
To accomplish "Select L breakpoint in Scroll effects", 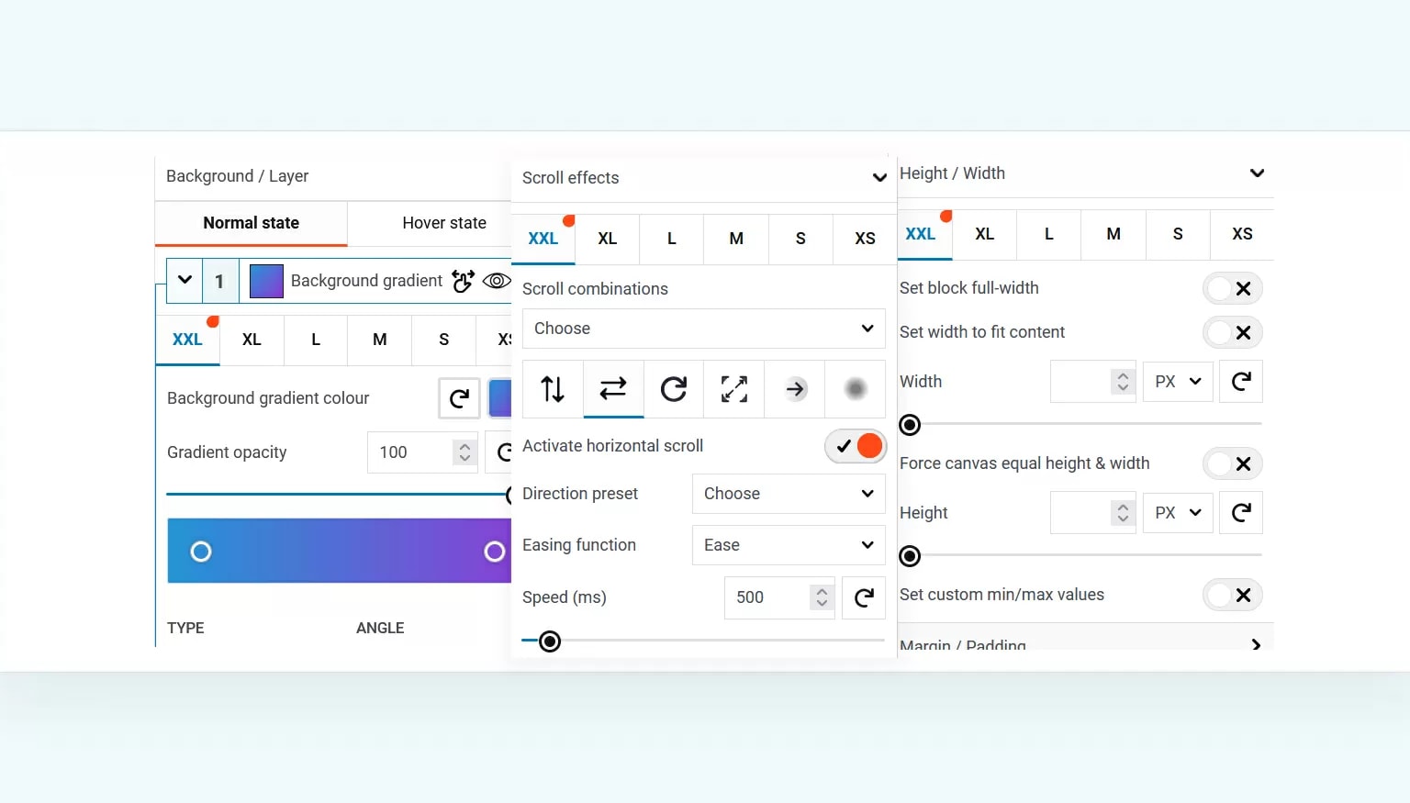I will 672,239.
